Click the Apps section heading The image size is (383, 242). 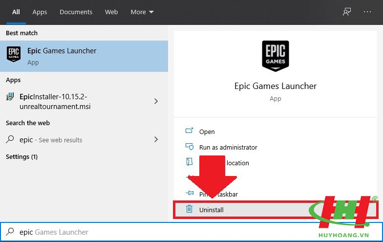[x=13, y=80]
